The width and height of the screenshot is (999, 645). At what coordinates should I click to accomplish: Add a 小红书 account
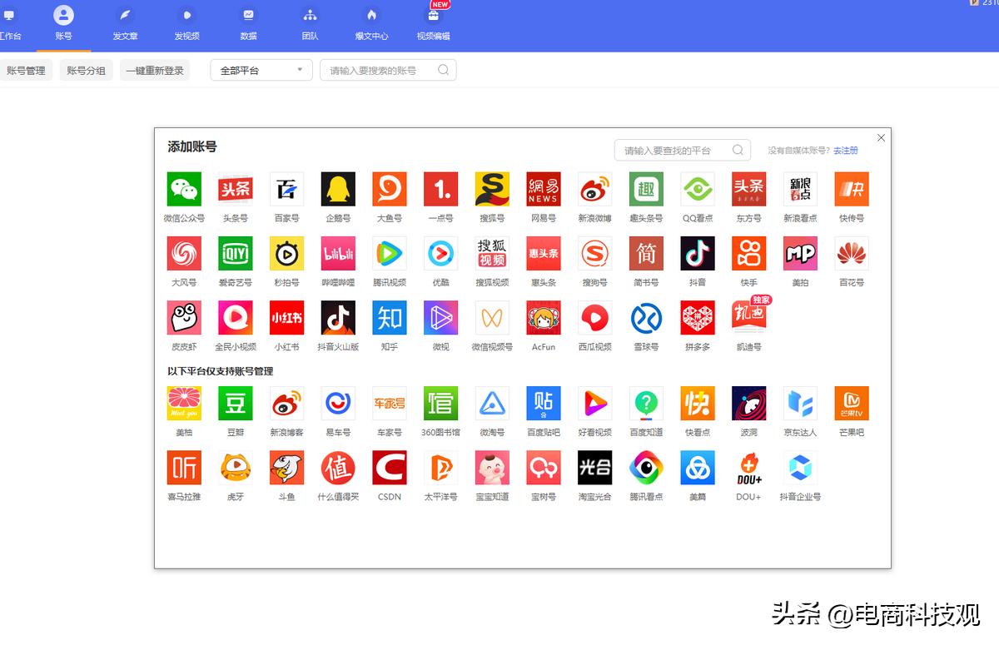click(x=286, y=317)
